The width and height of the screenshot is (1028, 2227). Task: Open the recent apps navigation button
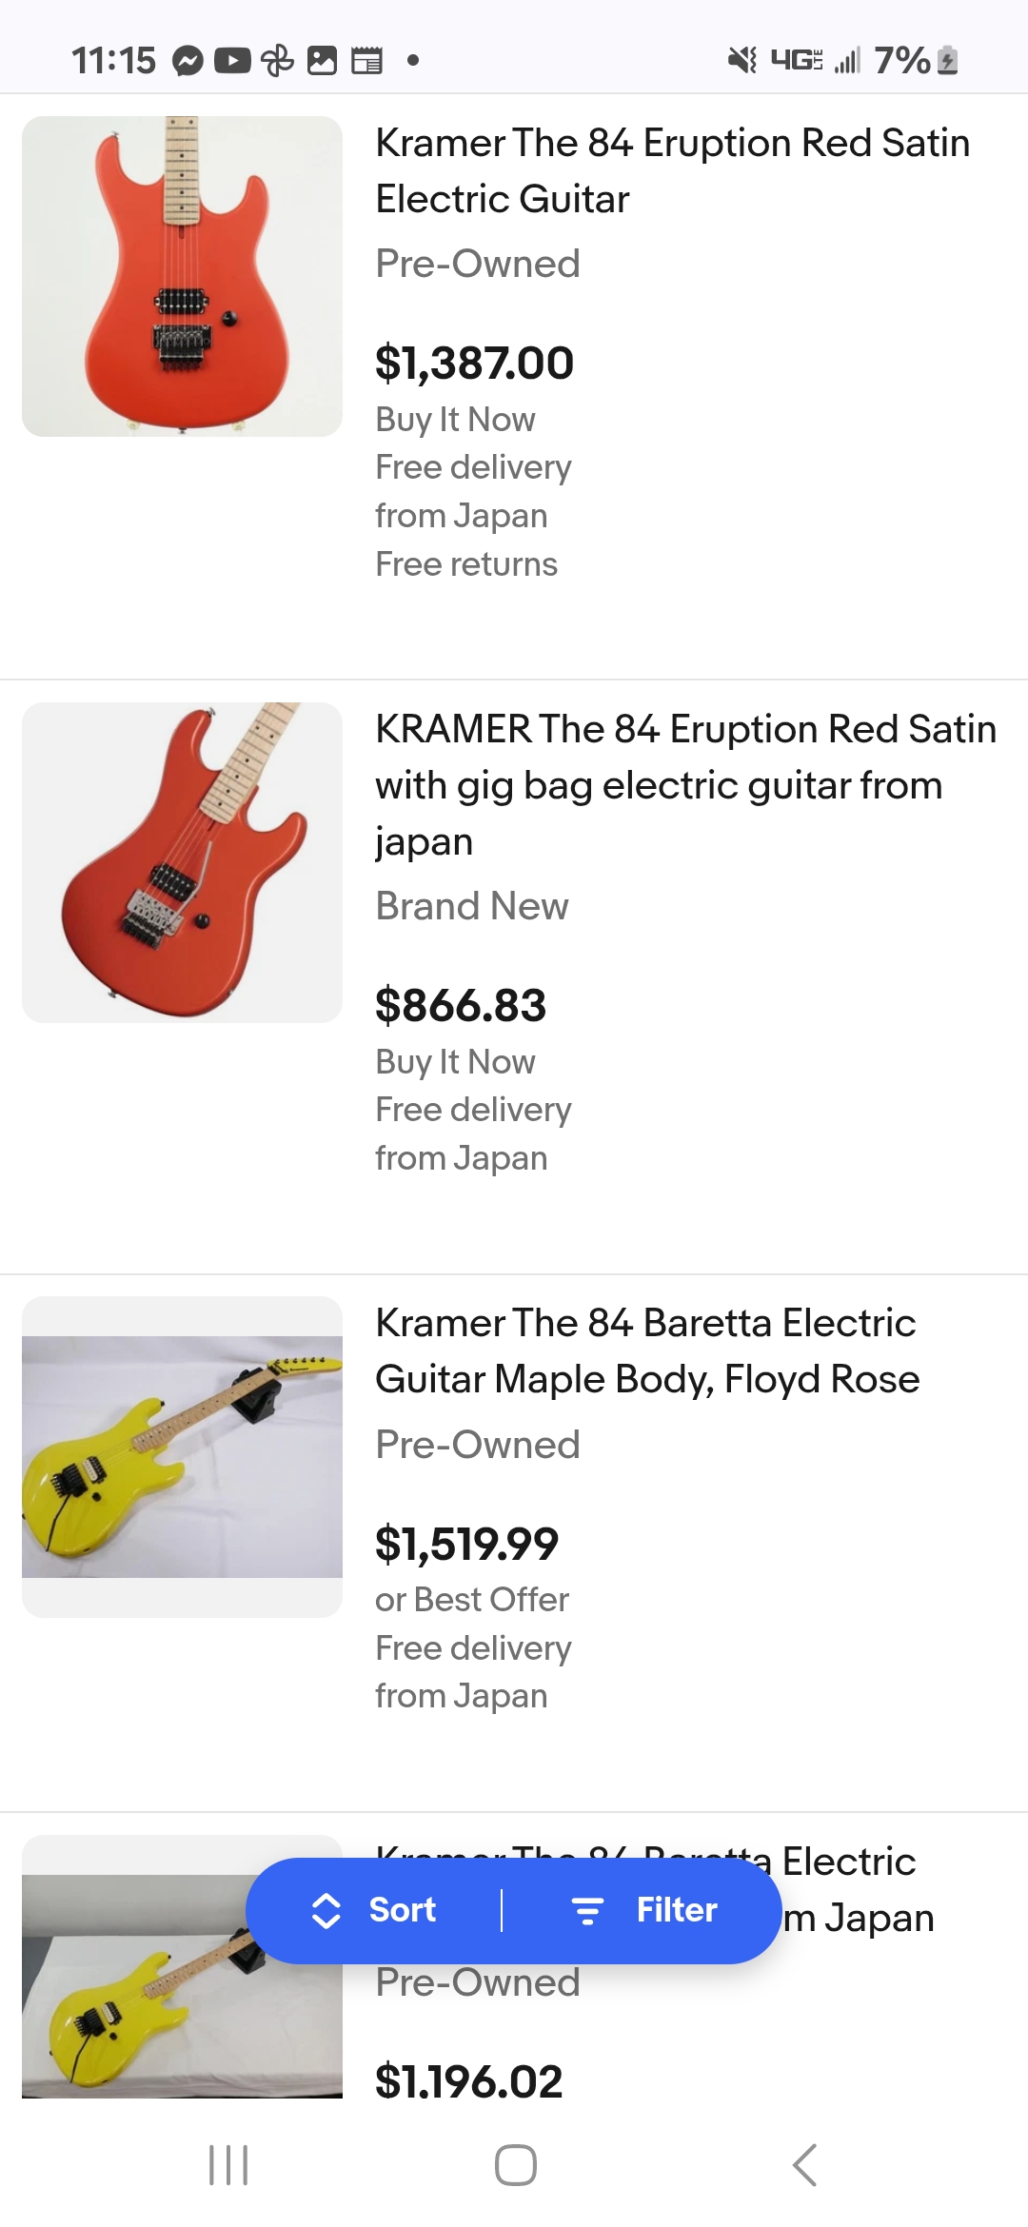click(228, 2165)
